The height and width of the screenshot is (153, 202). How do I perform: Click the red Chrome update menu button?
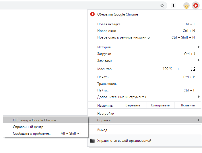[x=196, y=5]
